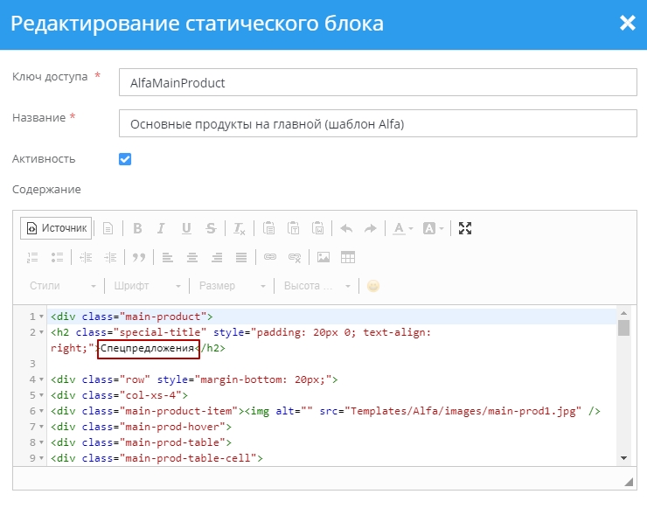Click the maximize editor icon
This screenshot has height=508, width=647.
pyautogui.click(x=465, y=228)
